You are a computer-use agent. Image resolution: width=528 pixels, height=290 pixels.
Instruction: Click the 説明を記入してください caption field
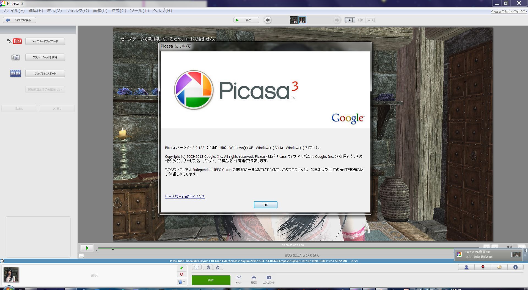[302, 255]
